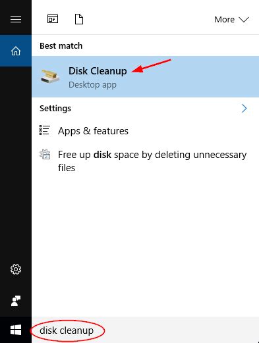Viewport: 259px width, 343px height.
Task: Click the list icon beside Apps & features
Action: [x=45, y=130]
